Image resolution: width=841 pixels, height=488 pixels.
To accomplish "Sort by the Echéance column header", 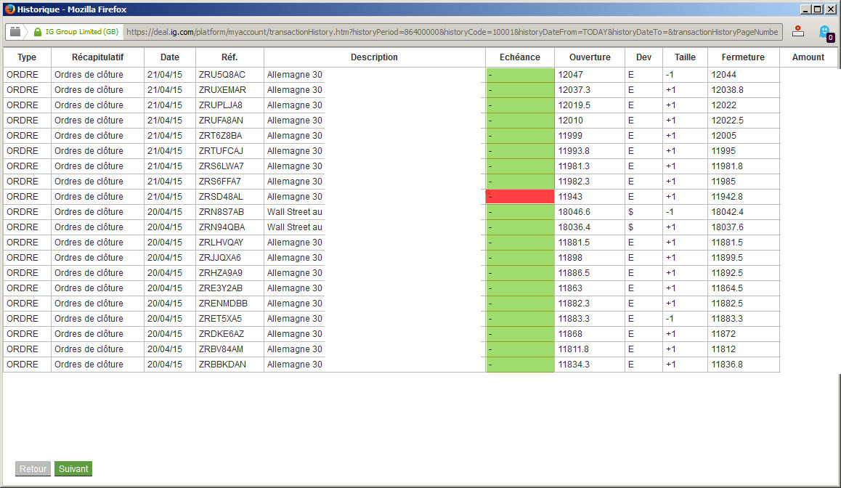I will tap(520, 57).
